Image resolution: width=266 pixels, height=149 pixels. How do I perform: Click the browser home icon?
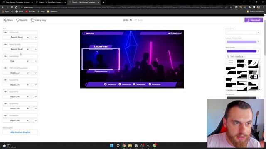(x=16, y=7)
